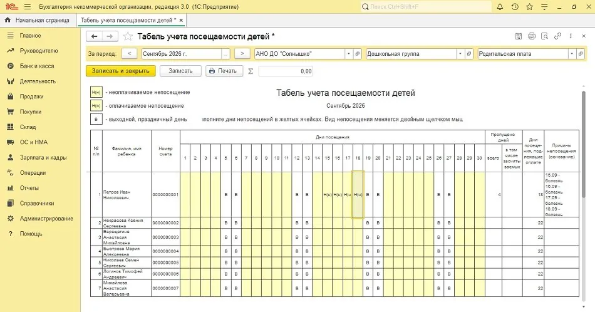The height and width of the screenshot is (312, 595).
Task: Open print preview icon on the form
Action: point(544,36)
